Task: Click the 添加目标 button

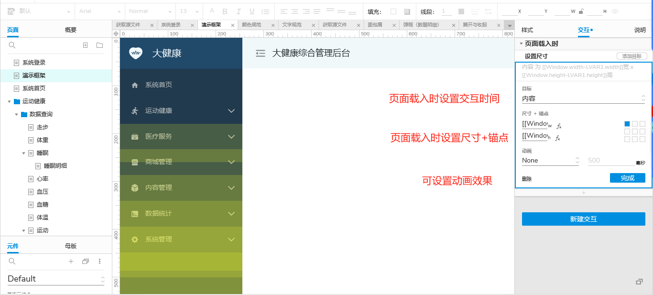Action: (632, 56)
